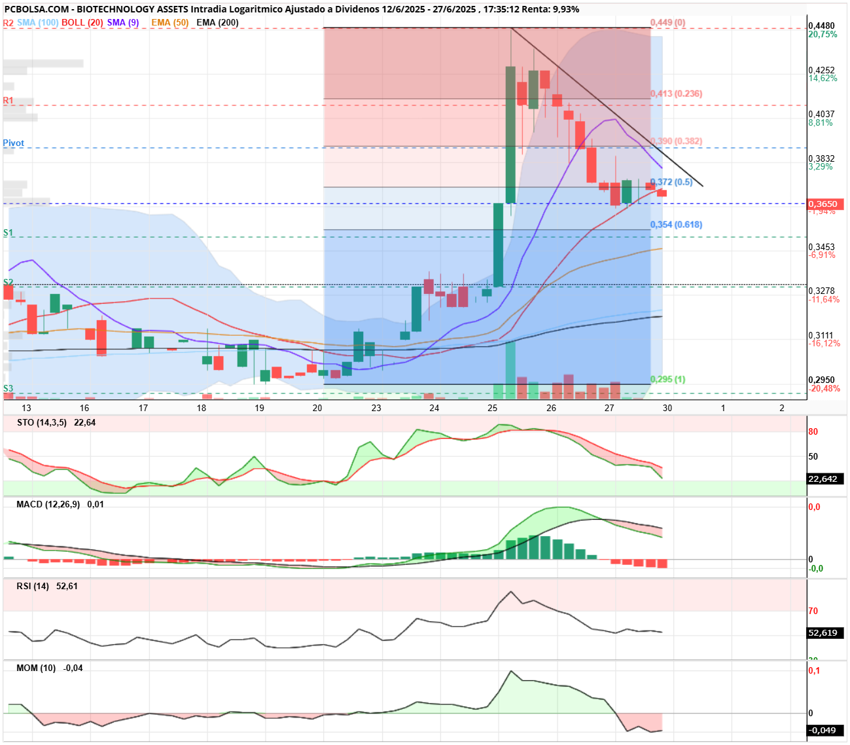Click Fibonacci label 0,449 (0)
The width and height of the screenshot is (850, 745).
(x=667, y=22)
